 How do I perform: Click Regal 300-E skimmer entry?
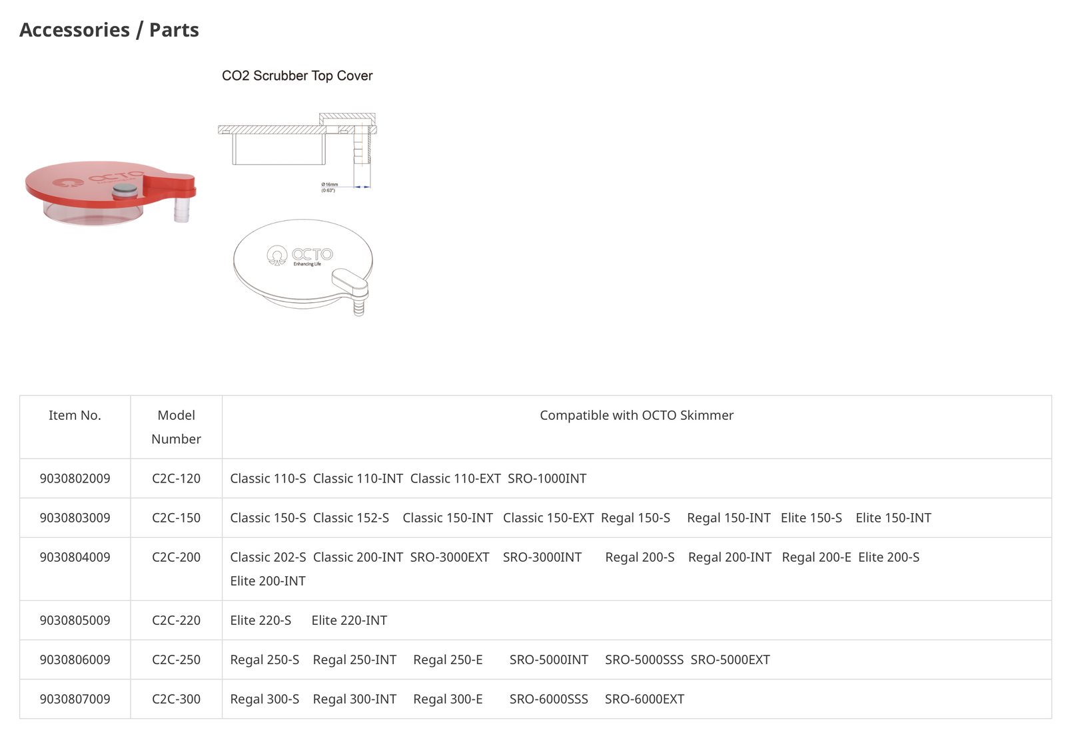[448, 699]
